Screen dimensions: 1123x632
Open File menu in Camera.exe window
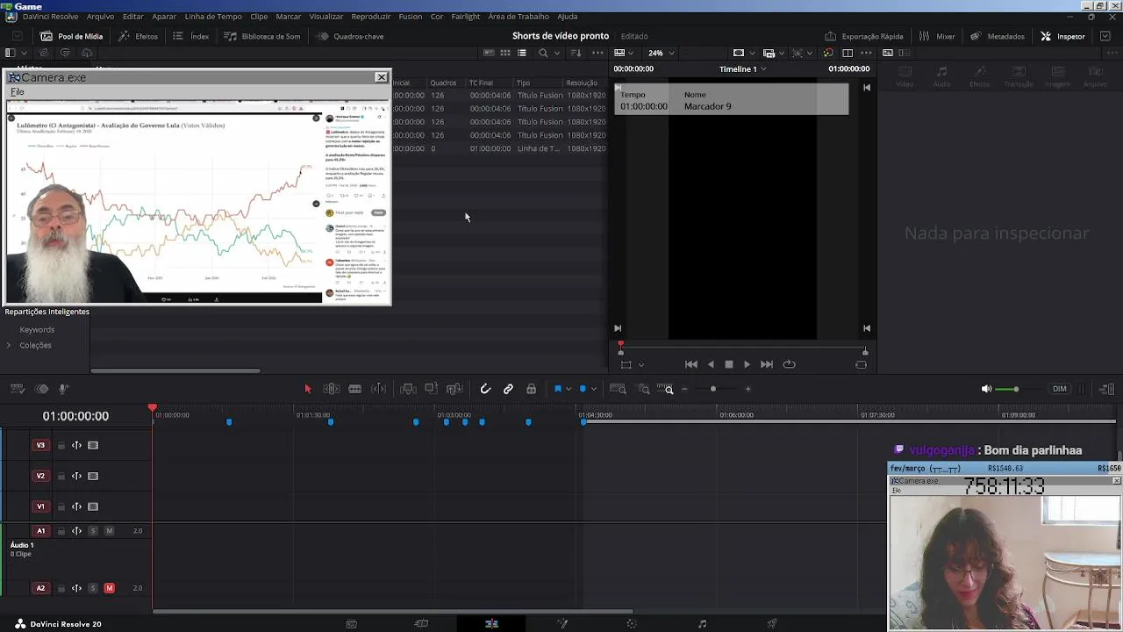tap(17, 91)
